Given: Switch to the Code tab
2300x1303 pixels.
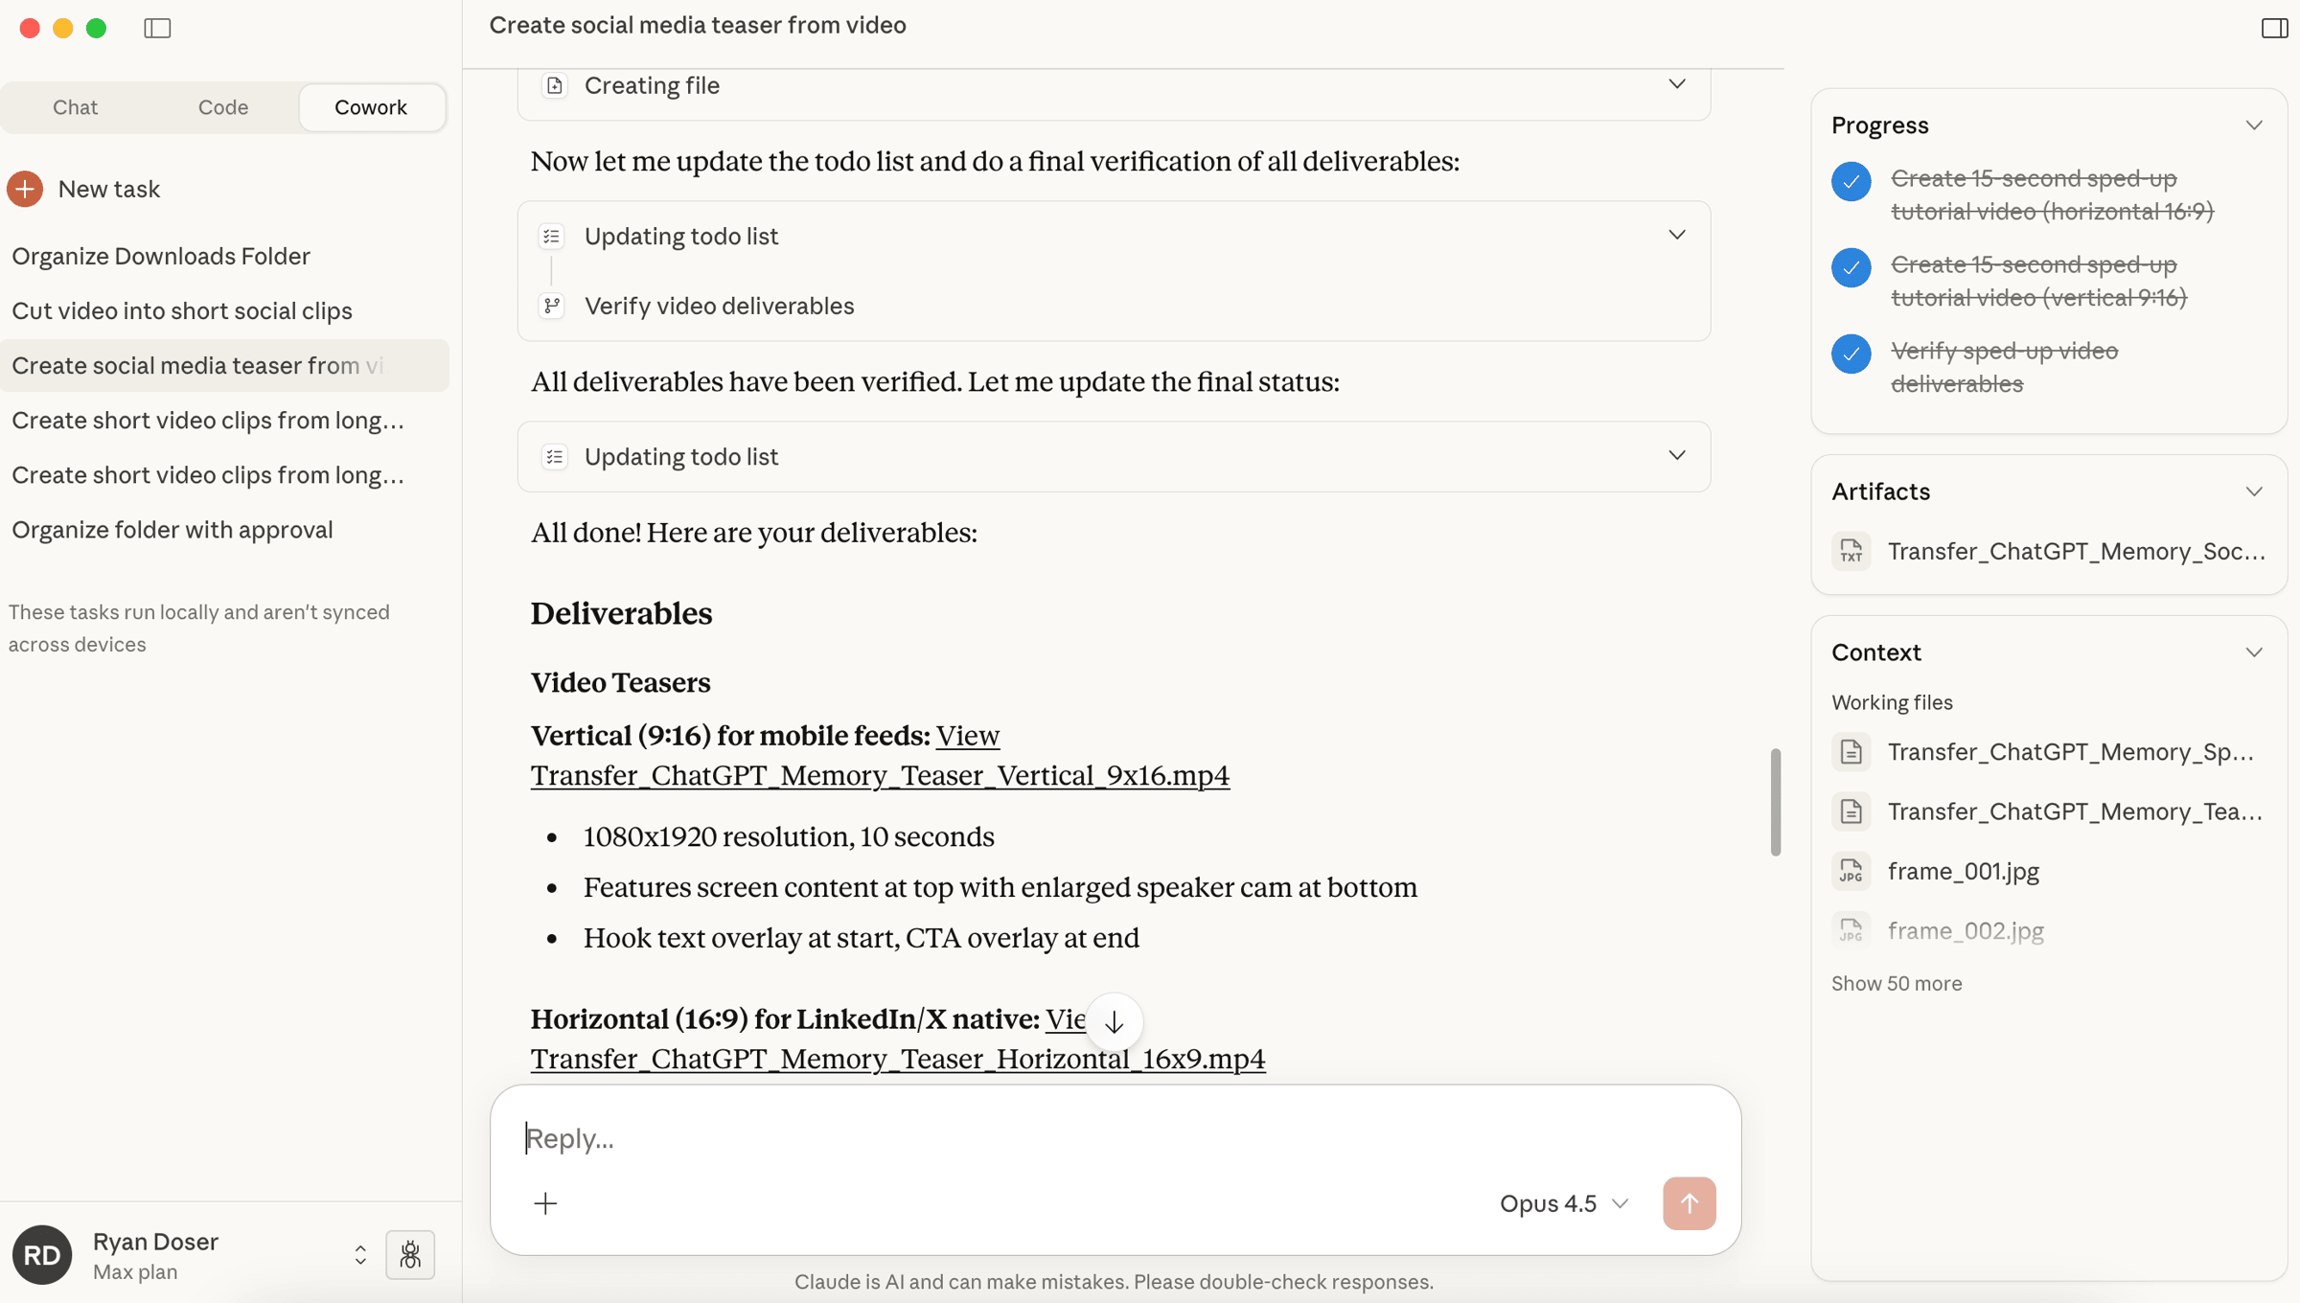Looking at the screenshot, I should (222, 107).
